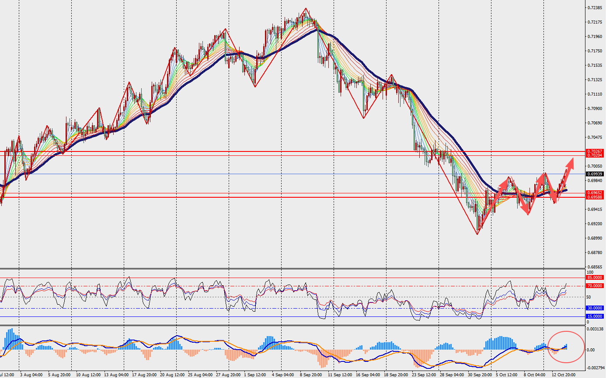606x378 pixels.
Task: Click the 0.003138 histogram scale value
Action: [595, 329]
